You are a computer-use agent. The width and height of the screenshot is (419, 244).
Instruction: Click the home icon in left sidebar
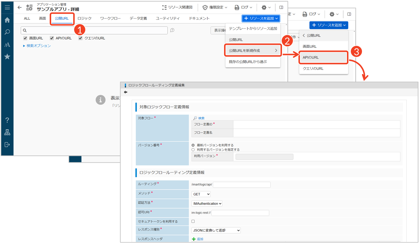(x=7, y=20)
